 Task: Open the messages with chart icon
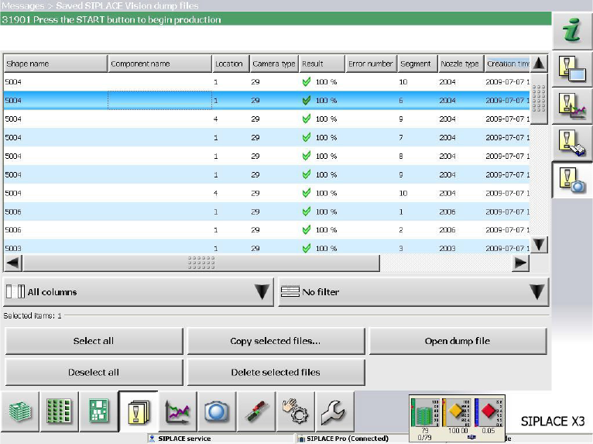[572, 105]
